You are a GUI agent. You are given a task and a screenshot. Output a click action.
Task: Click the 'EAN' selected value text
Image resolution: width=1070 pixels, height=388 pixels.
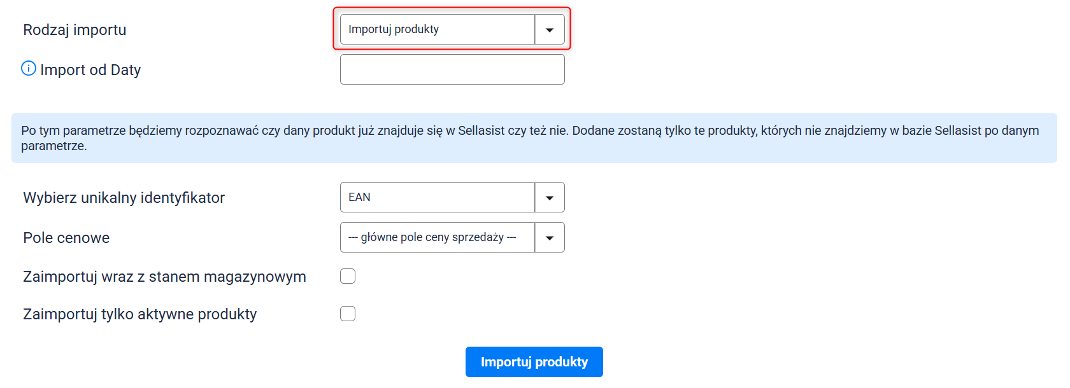tap(360, 197)
